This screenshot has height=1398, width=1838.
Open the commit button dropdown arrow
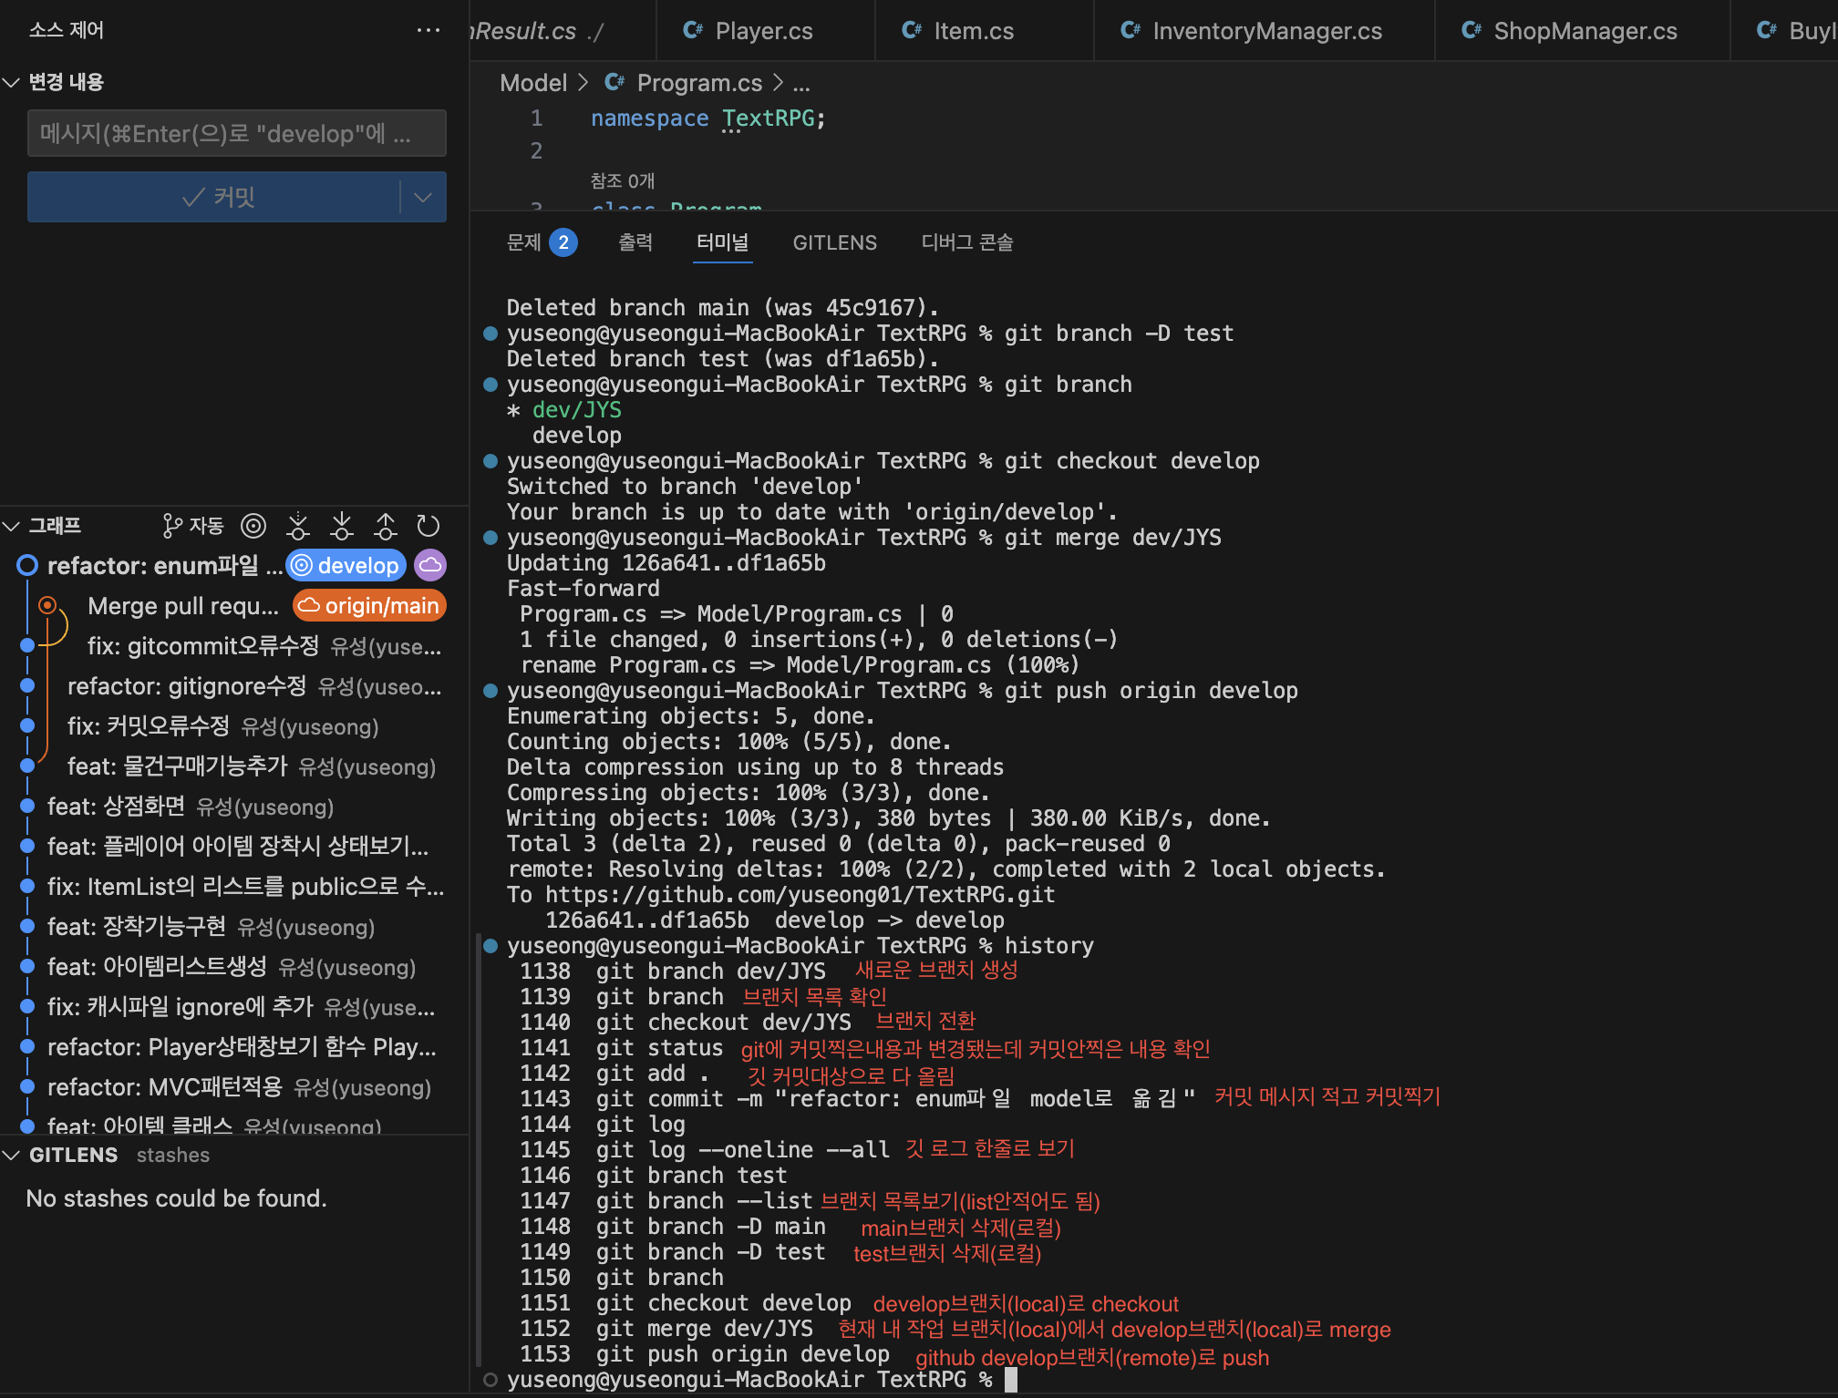423,197
